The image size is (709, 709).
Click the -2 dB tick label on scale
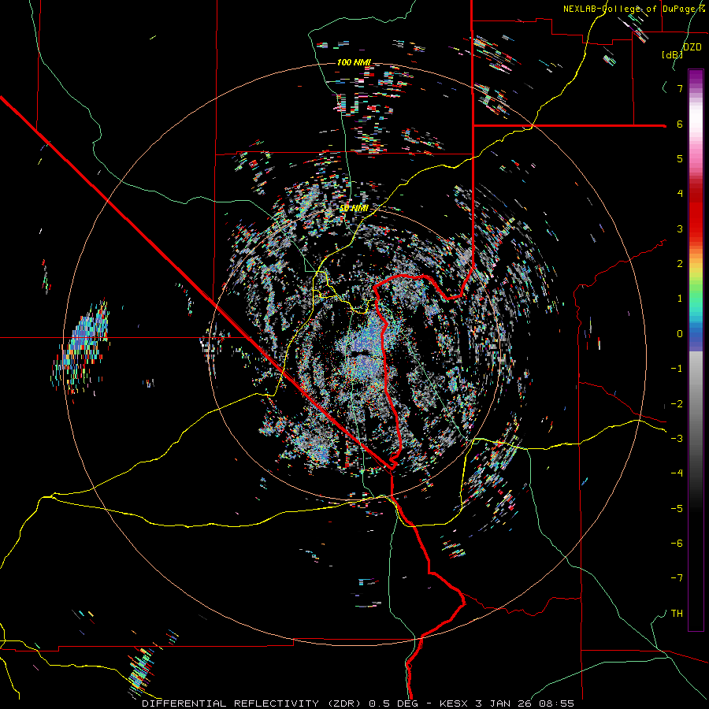coord(677,404)
